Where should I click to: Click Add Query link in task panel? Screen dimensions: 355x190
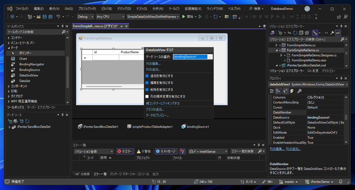pos(155,109)
